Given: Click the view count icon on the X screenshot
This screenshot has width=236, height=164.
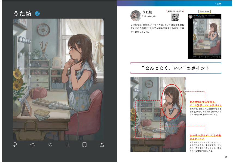Looking at the screenshot, I should point(211,57).
